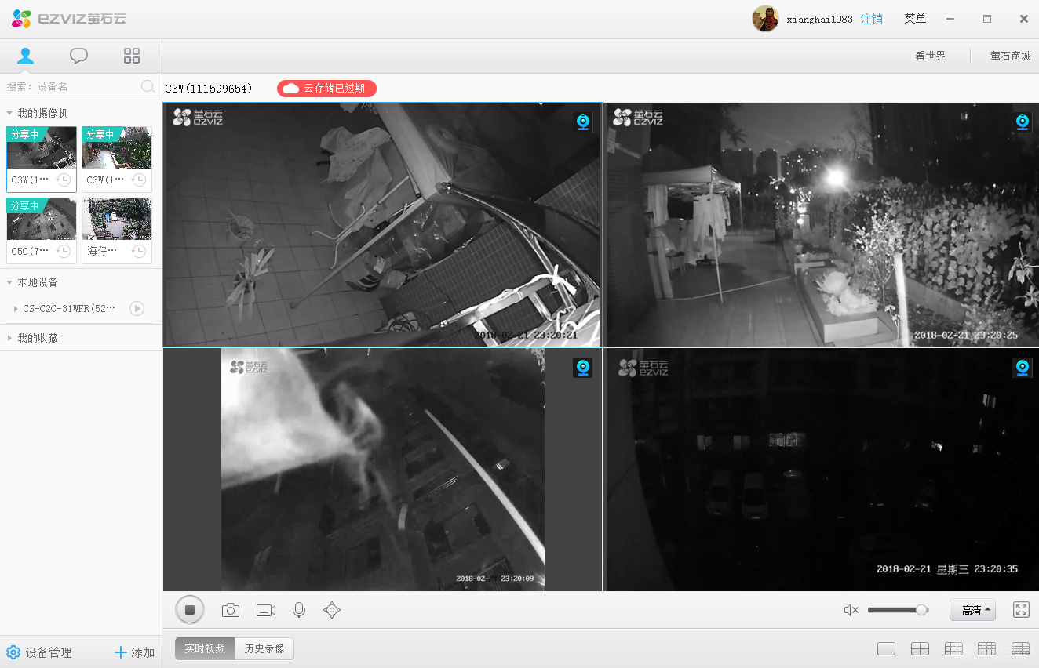Select nine-window layout
Viewport: 1039px width, 668px height.
pyautogui.click(x=953, y=649)
